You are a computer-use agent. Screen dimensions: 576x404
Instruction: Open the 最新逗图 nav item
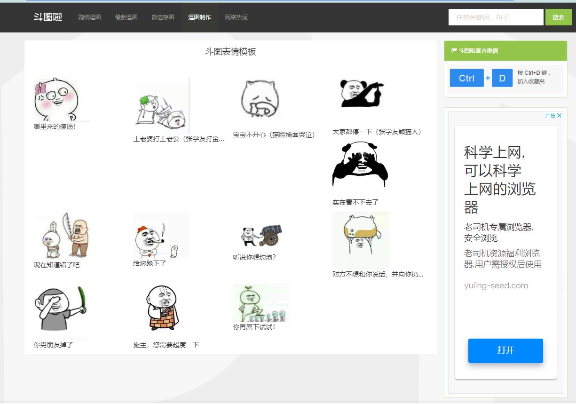click(x=126, y=17)
